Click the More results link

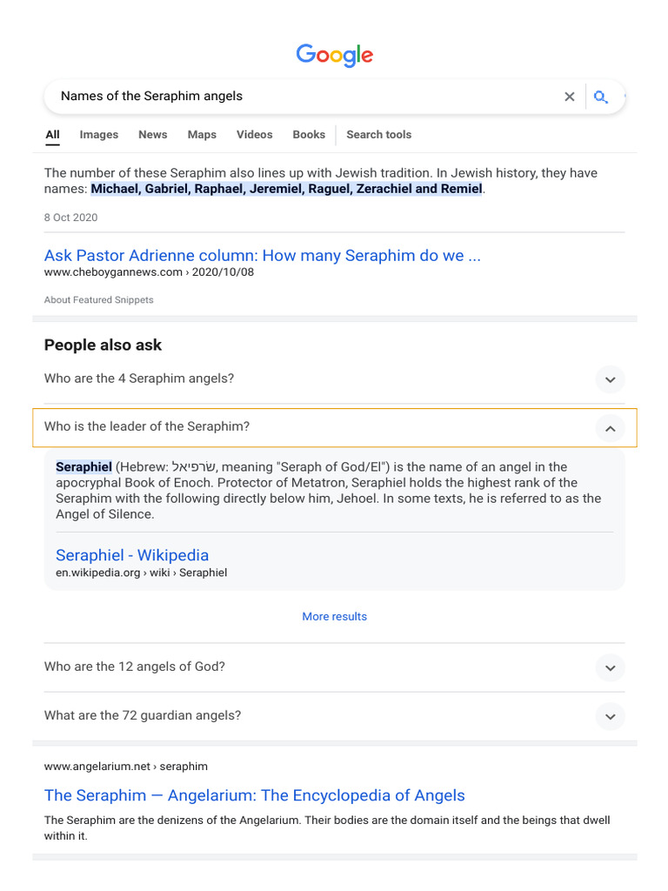(334, 617)
